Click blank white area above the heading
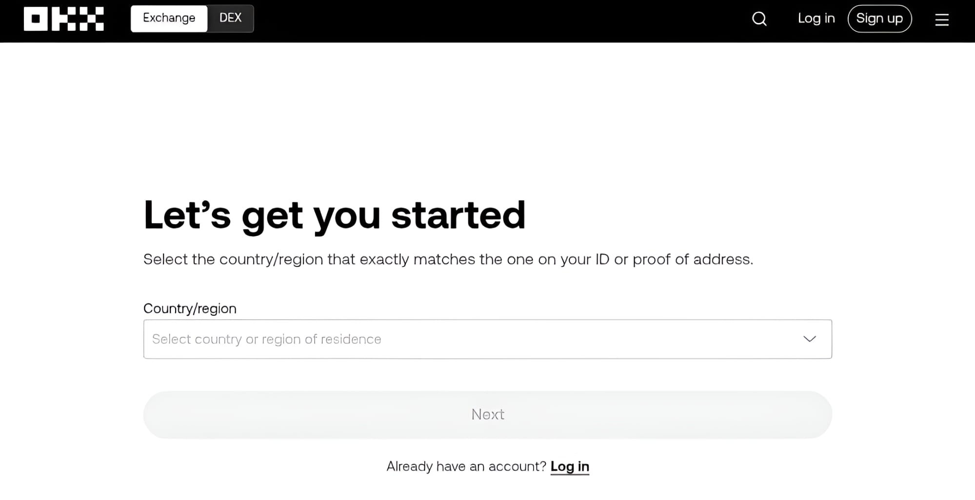 point(488,117)
